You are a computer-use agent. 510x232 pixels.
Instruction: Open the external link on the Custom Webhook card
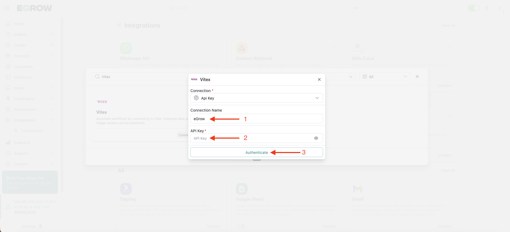point(334,46)
